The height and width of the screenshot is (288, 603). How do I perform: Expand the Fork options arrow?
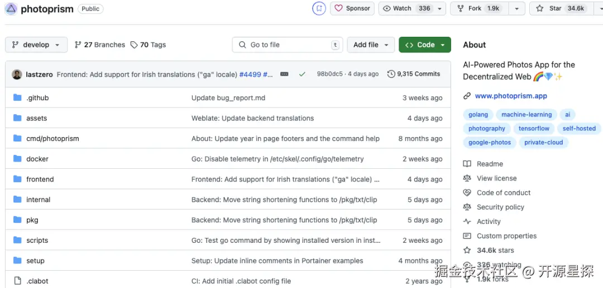click(x=516, y=8)
